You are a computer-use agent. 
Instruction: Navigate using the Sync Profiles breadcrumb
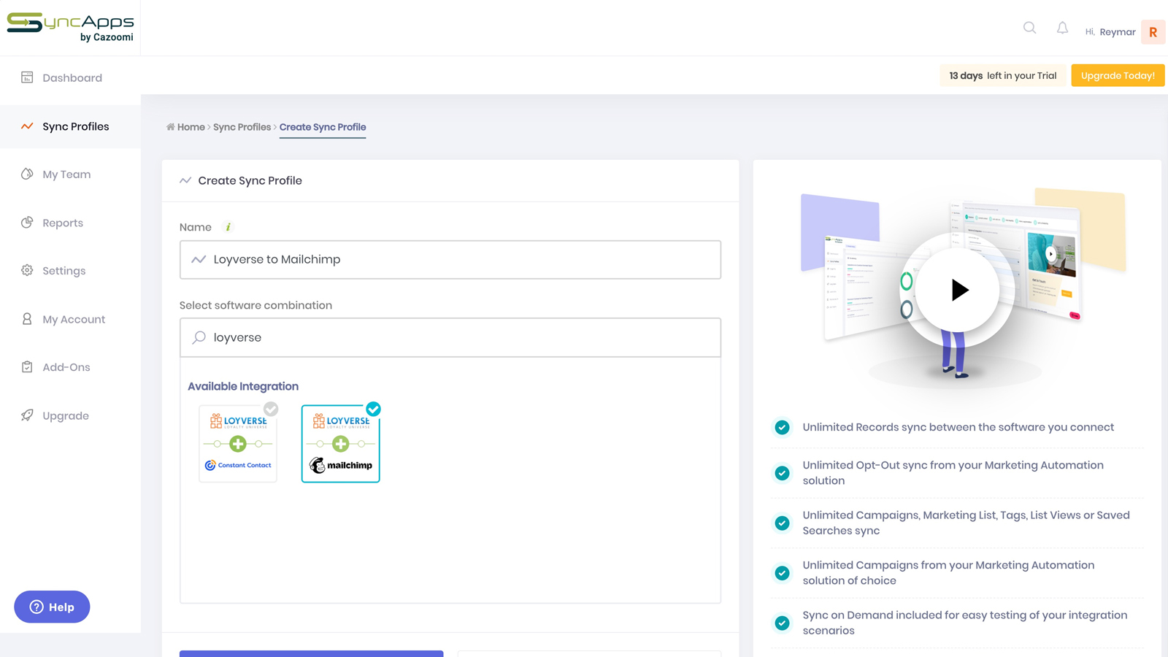click(x=242, y=126)
